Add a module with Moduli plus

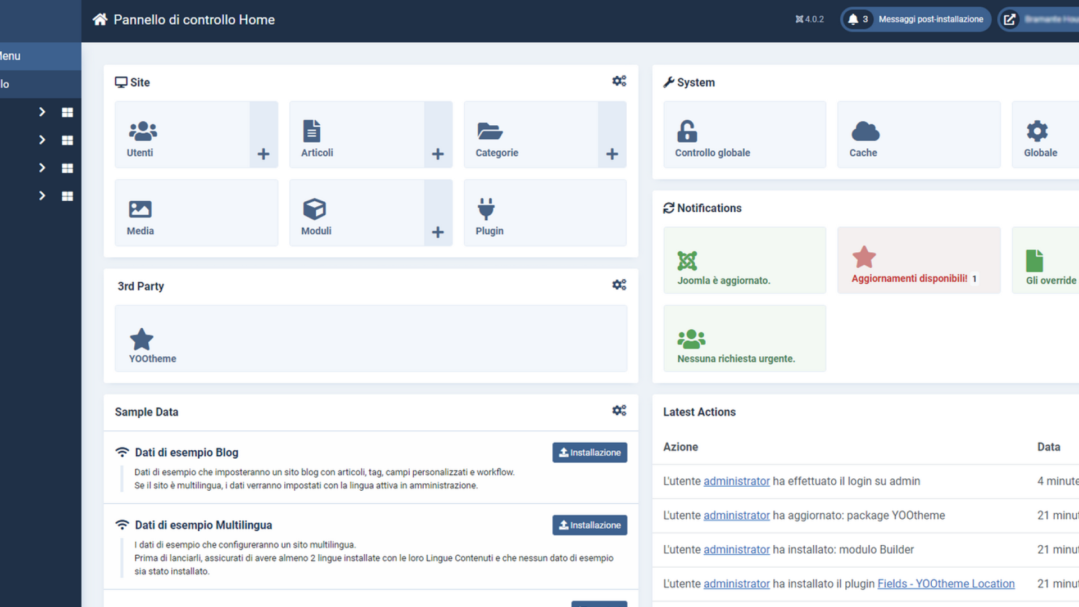[438, 212]
